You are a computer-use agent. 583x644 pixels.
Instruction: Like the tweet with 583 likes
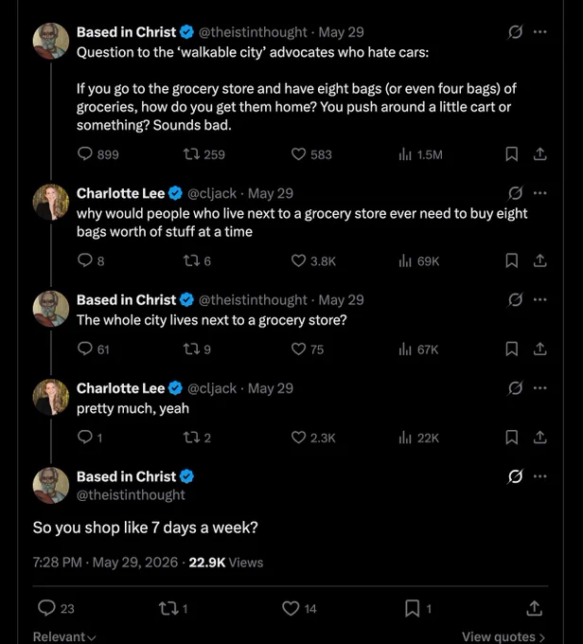(x=311, y=154)
